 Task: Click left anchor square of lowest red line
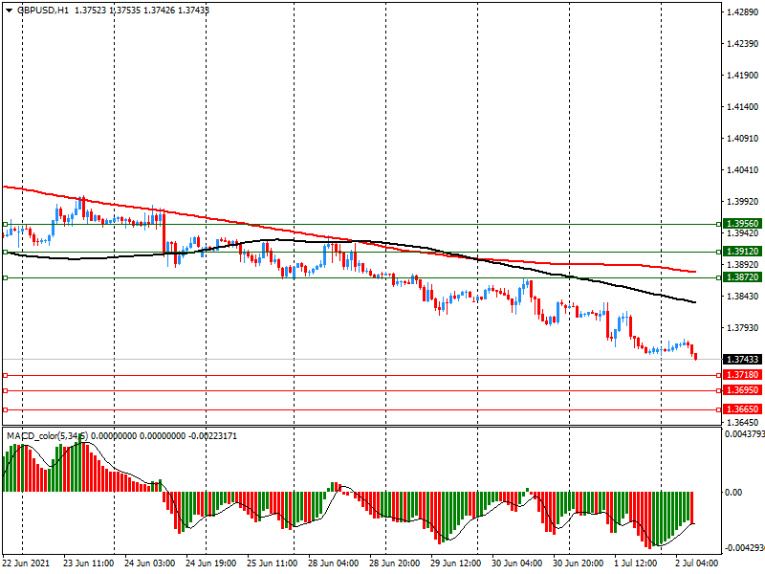(x=5, y=409)
